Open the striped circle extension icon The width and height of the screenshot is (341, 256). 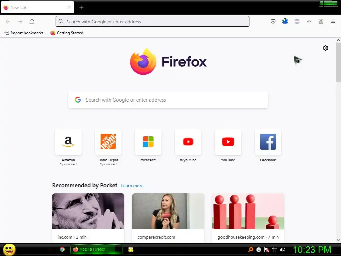297,21
